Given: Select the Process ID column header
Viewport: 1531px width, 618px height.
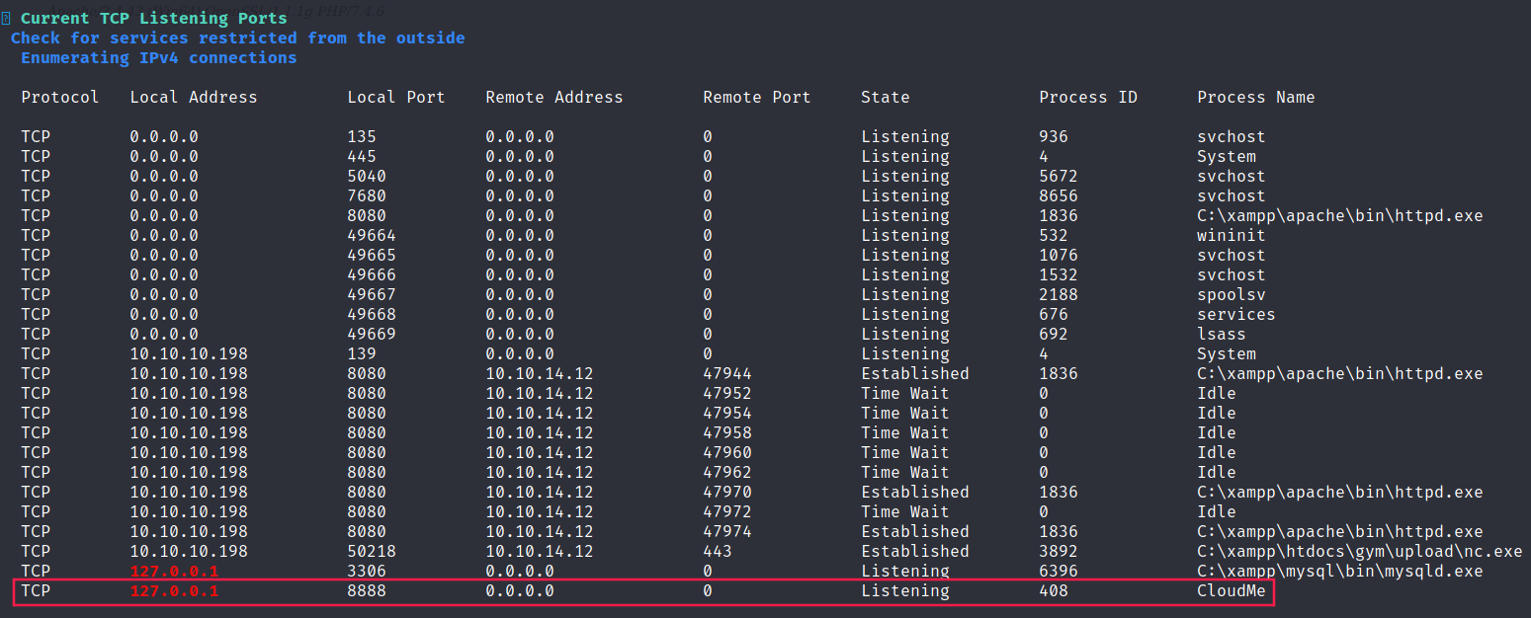Looking at the screenshot, I should pyautogui.click(x=1087, y=98).
